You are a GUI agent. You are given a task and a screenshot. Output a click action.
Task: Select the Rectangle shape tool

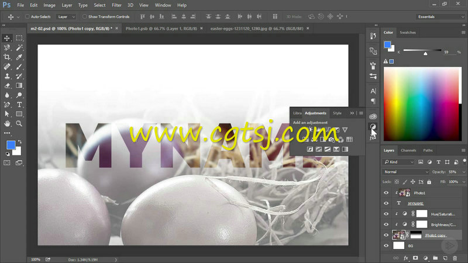[19, 114]
